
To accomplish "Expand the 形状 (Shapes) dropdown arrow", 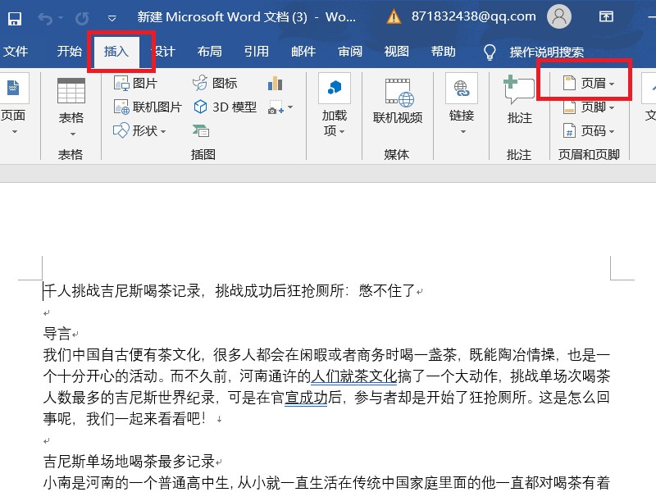I will (x=162, y=130).
